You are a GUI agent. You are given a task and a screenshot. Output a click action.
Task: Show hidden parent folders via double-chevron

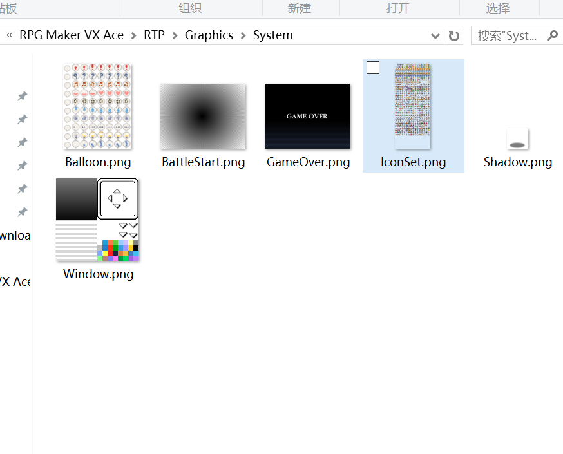click(x=9, y=35)
